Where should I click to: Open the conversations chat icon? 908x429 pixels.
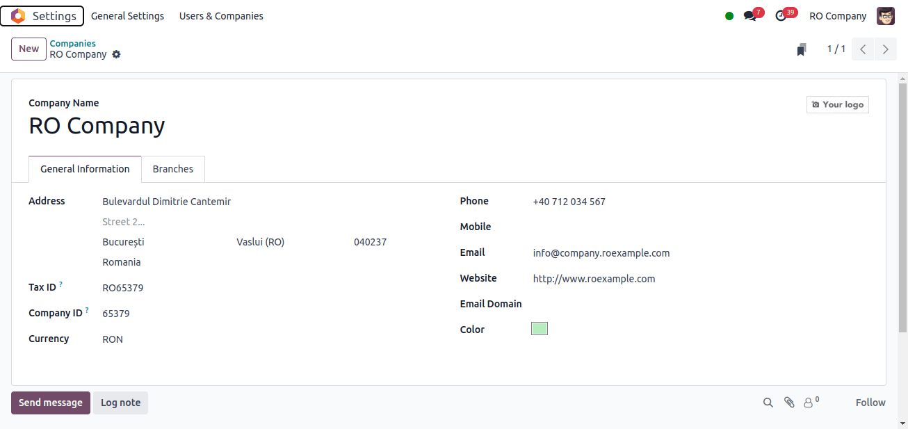[749, 16]
